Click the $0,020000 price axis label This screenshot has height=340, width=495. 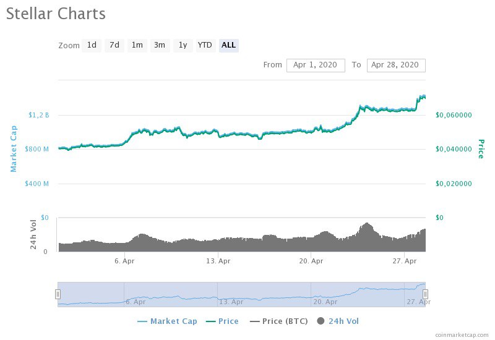pos(454,183)
